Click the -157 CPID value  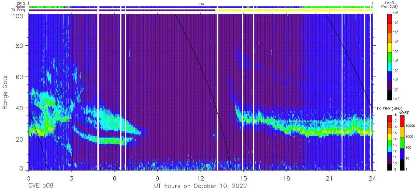(x=201, y=4)
